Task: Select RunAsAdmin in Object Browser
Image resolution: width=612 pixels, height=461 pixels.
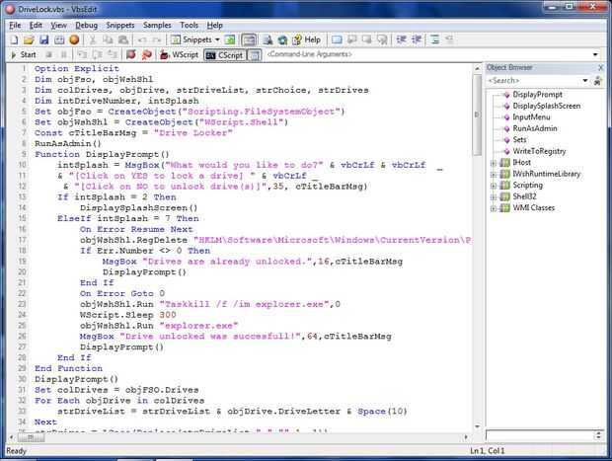Action: 534,128
